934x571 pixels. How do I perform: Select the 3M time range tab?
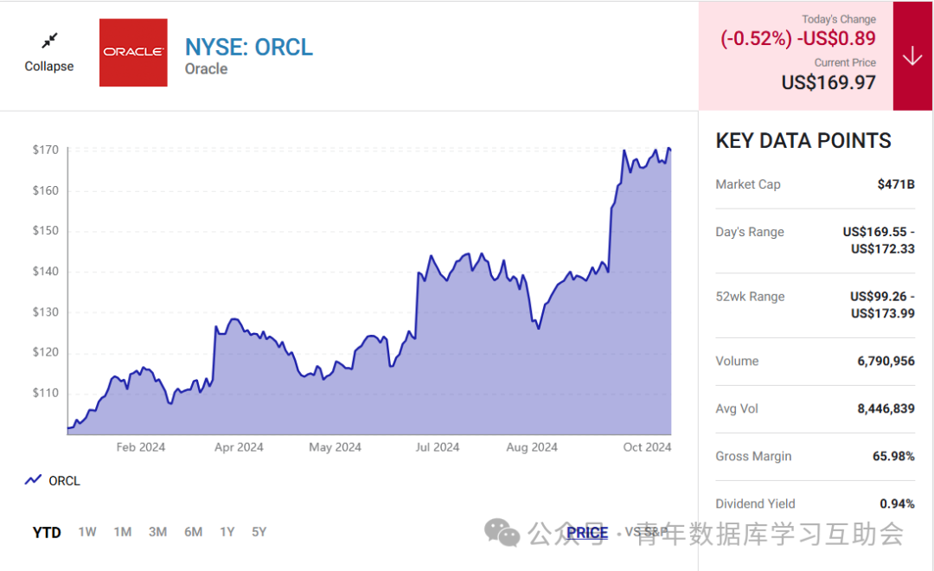click(158, 532)
